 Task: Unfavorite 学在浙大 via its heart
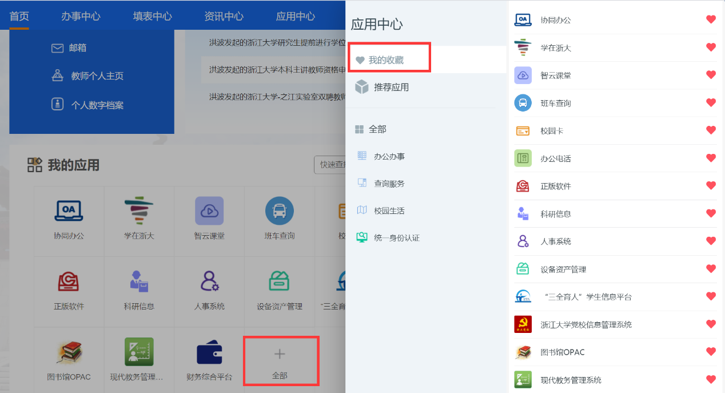(711, 47)
